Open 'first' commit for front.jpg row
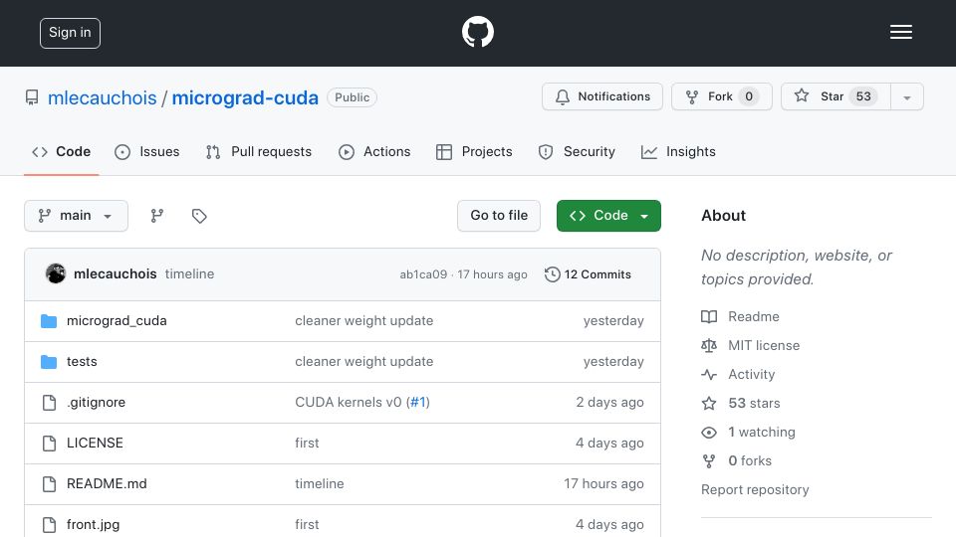 [307, 525]
